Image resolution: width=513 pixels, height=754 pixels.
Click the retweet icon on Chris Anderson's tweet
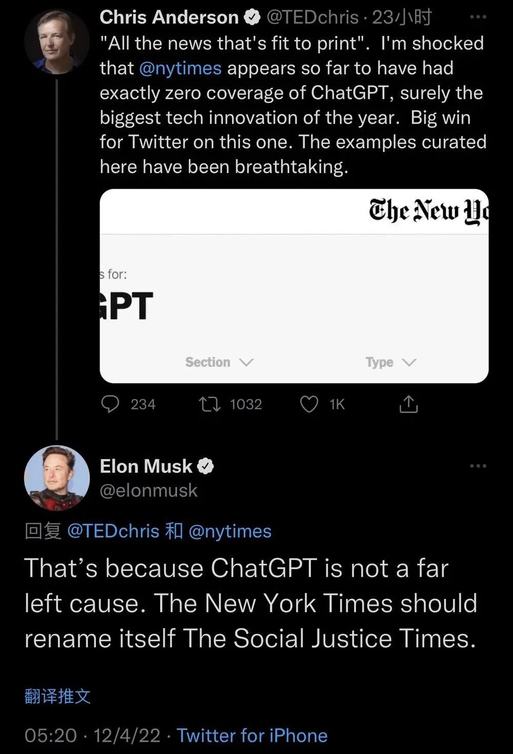(x=210, y=404)
